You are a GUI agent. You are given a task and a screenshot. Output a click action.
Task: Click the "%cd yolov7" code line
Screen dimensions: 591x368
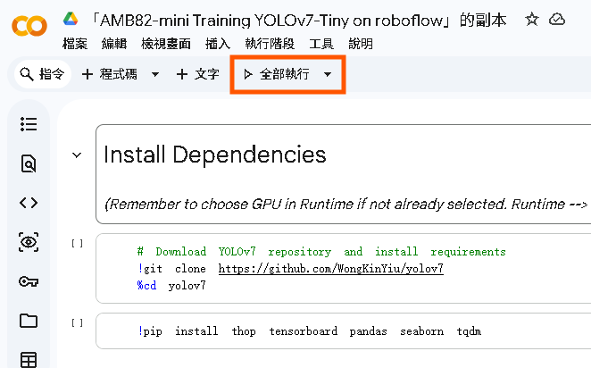[x=171, y=286]
